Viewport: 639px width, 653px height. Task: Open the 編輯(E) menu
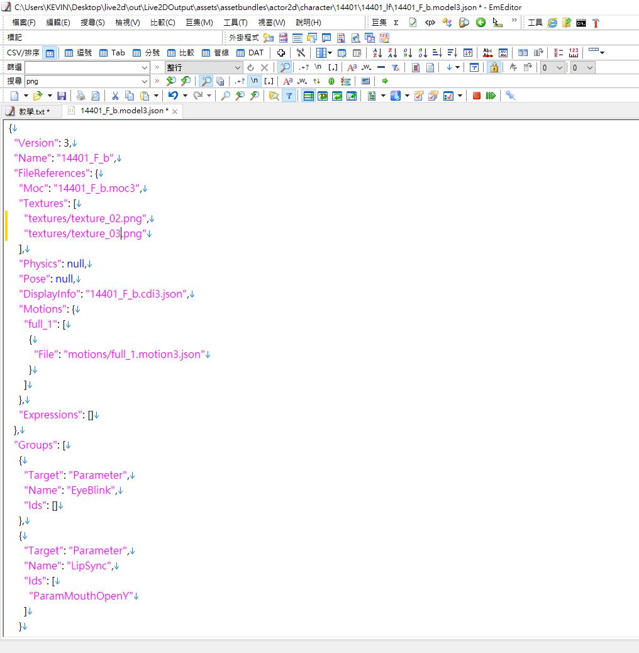[x=58, y=23]
